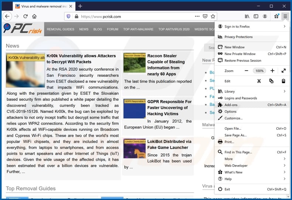Close the hamburger menu button
Screen dimensions: 292x200
285,16
